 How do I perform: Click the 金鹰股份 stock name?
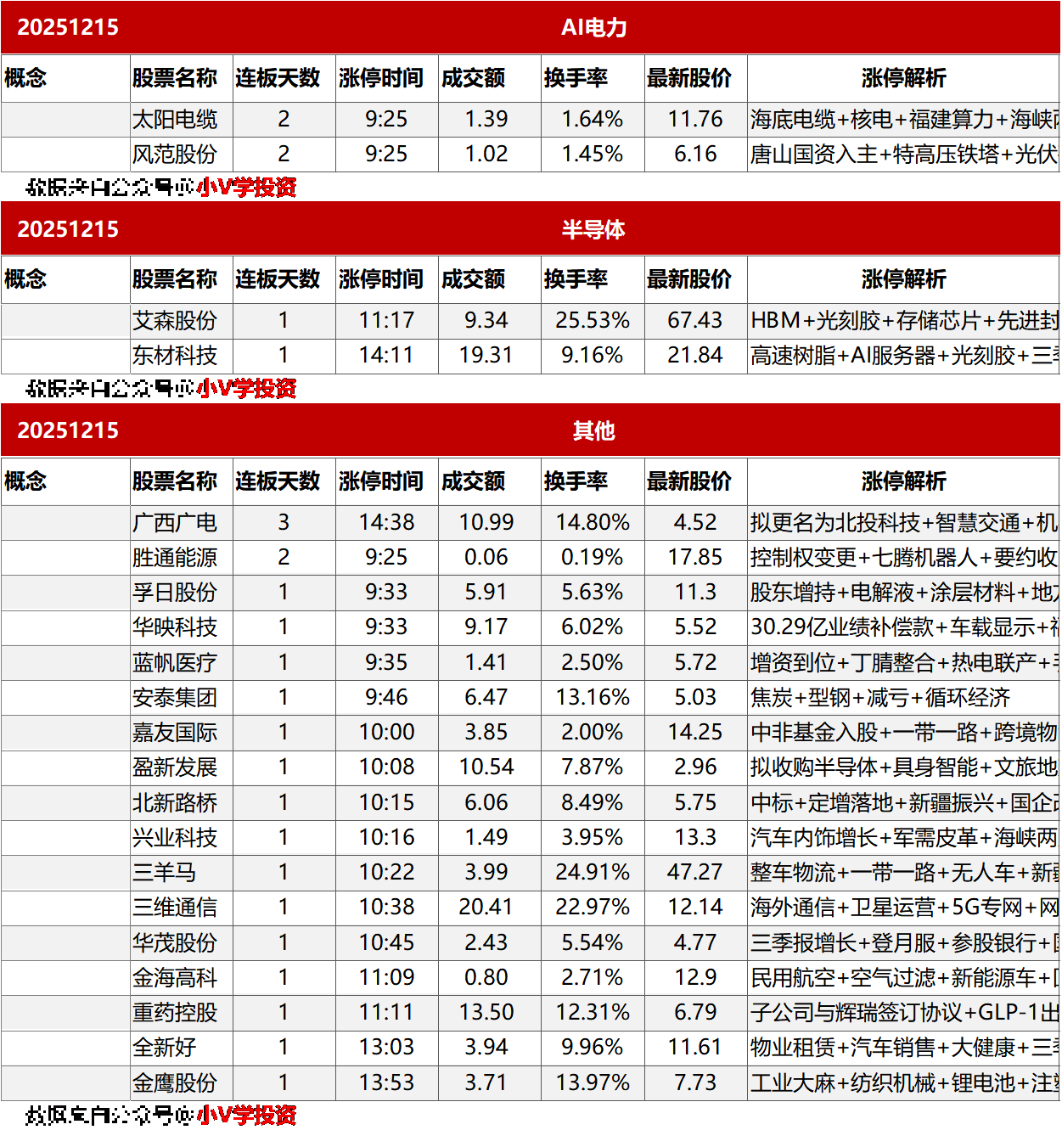point(176,1082)
